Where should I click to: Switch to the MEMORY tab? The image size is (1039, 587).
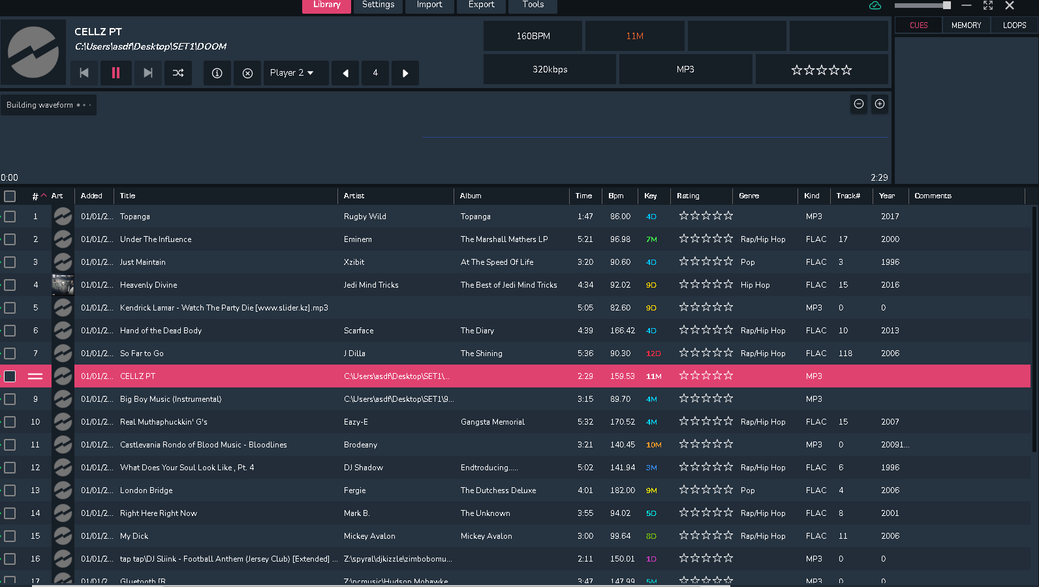tap(966, 25)
